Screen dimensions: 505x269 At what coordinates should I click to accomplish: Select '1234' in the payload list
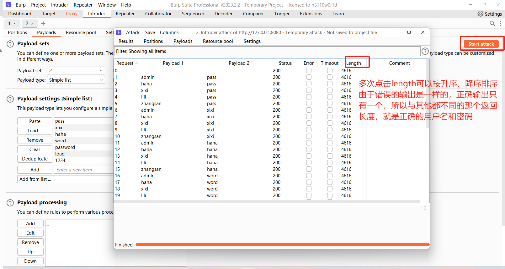click(x=84, y=160)
